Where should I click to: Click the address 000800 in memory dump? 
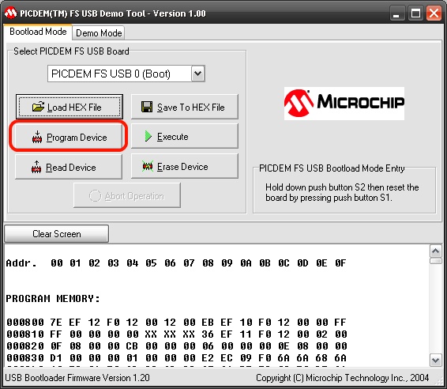pyautogui.click(x=25, y=323)
